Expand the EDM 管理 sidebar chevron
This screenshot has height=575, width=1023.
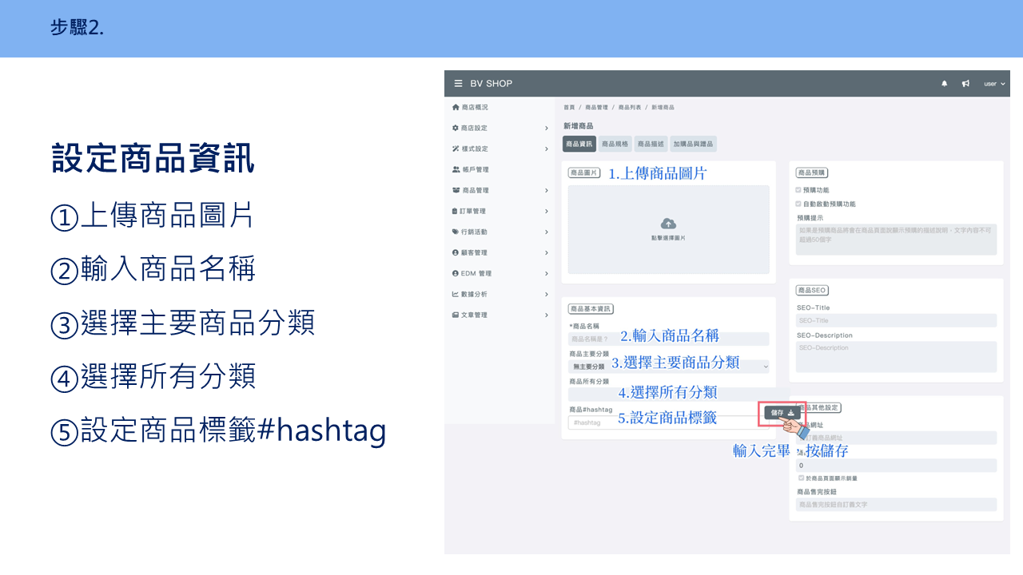point(547,273)
